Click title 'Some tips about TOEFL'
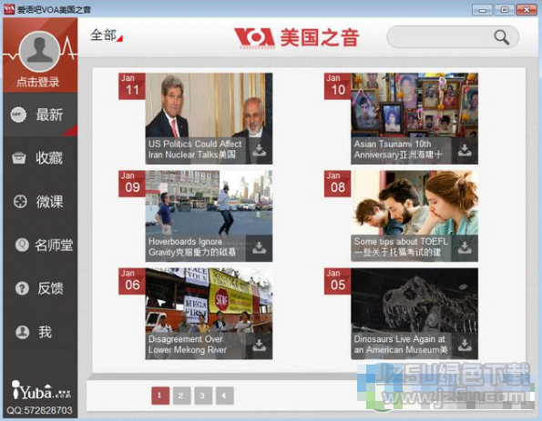Image resolution: width=542 pixels, height=421 pixels. tap(401, 246)
